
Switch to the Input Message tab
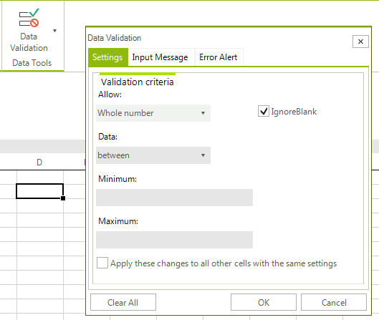tap(160, 57)
